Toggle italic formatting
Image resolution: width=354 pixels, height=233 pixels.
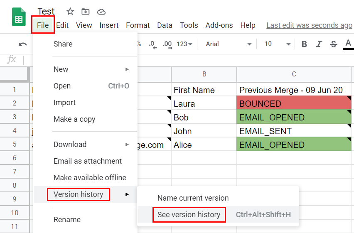319,44
